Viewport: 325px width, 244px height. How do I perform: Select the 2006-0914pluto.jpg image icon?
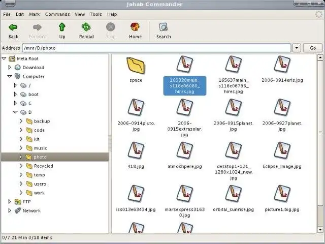pos(136,107)
